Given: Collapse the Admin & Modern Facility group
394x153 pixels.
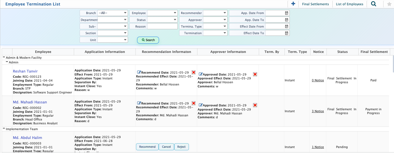Looking at the screenshot, I should click(4, 57).
